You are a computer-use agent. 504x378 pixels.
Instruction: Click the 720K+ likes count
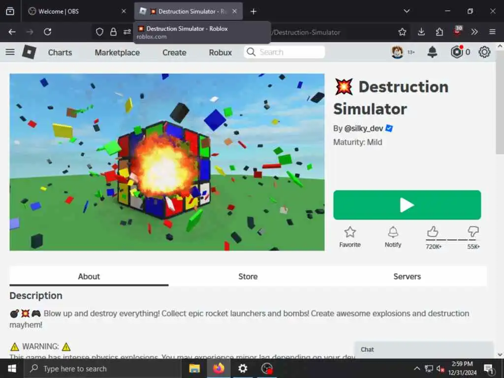point(434,247)
